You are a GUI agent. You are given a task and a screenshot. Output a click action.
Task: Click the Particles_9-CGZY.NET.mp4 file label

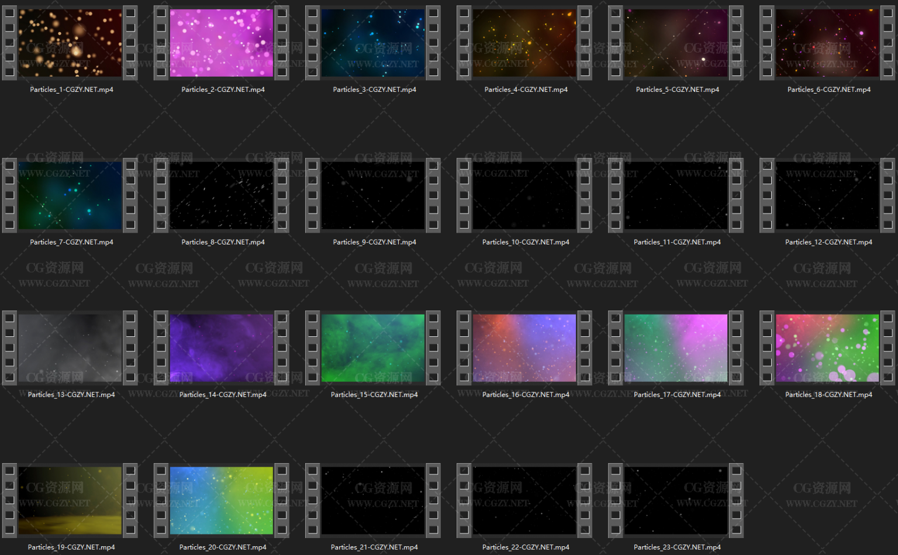click(374, 242)
